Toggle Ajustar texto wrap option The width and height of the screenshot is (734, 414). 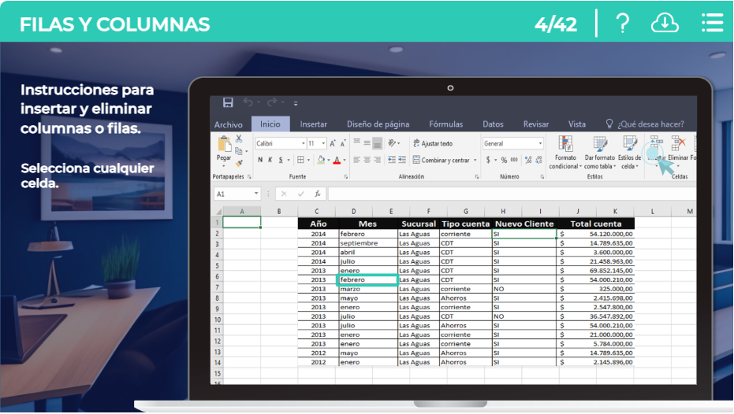coord(432,144)
